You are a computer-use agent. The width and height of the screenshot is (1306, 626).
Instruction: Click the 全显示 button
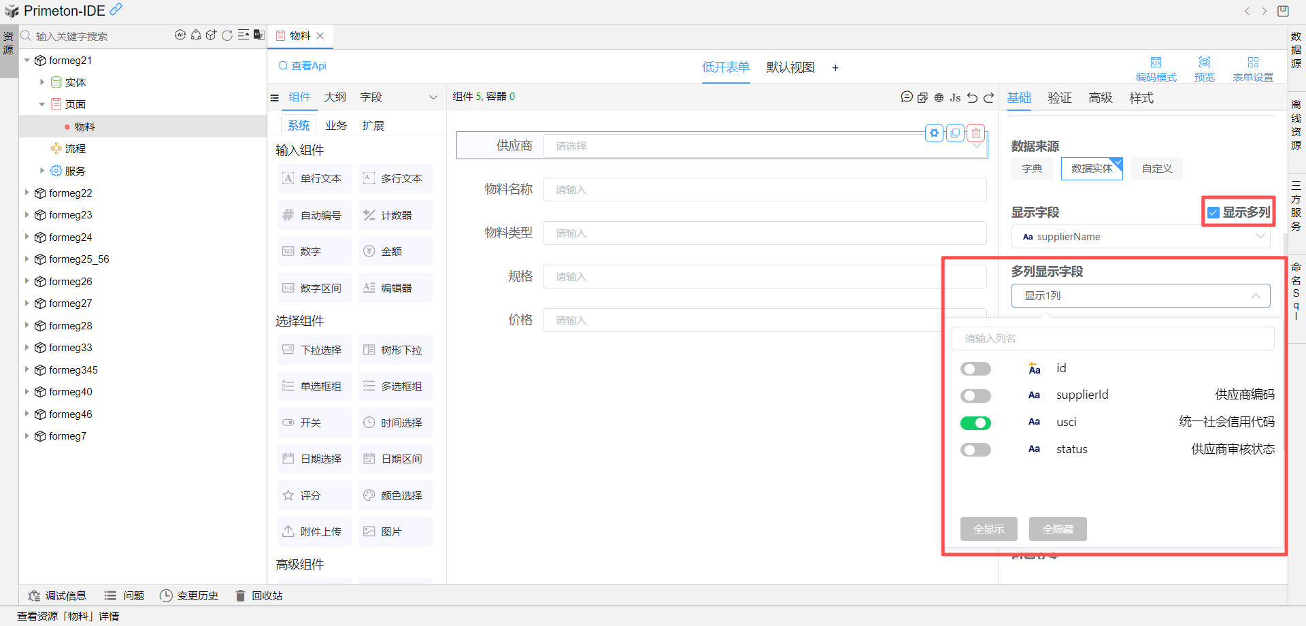coord(988,529)
